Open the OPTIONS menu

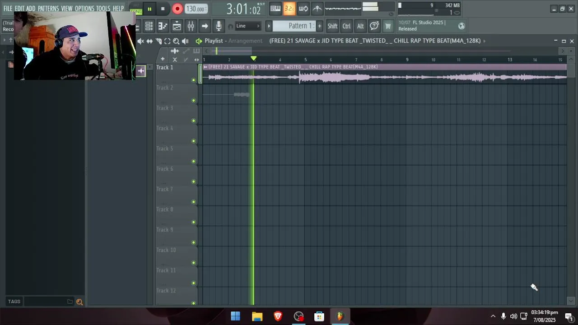[x=84, y=9]
